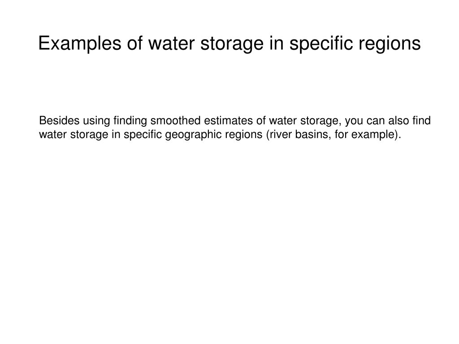459x344 pixels.
Task: Click the word 'using' in the body paragraph
Action: (97, 121)
